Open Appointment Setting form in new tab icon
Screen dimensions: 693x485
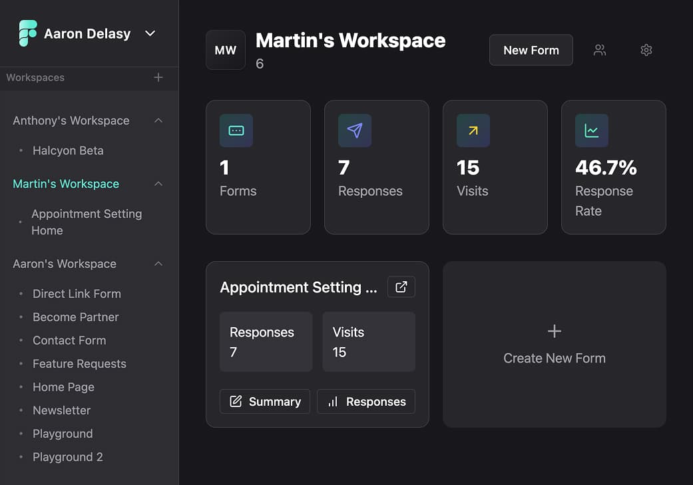click(x=401, y=286)
